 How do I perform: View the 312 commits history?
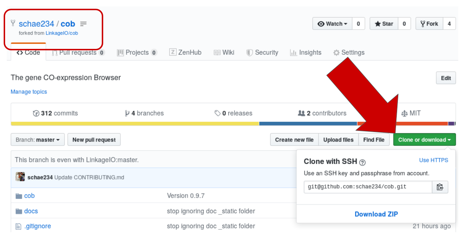55,113
